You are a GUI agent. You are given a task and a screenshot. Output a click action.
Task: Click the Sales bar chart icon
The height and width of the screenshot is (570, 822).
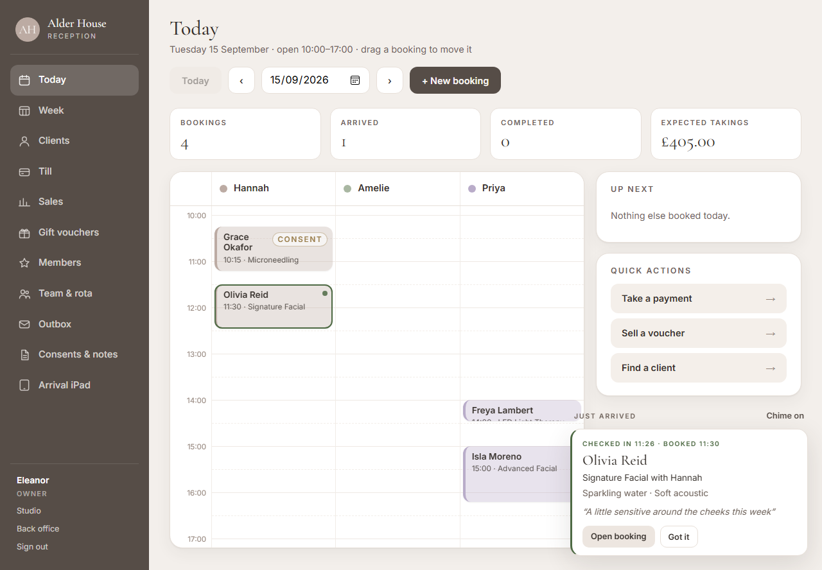[x=24, y=202]
